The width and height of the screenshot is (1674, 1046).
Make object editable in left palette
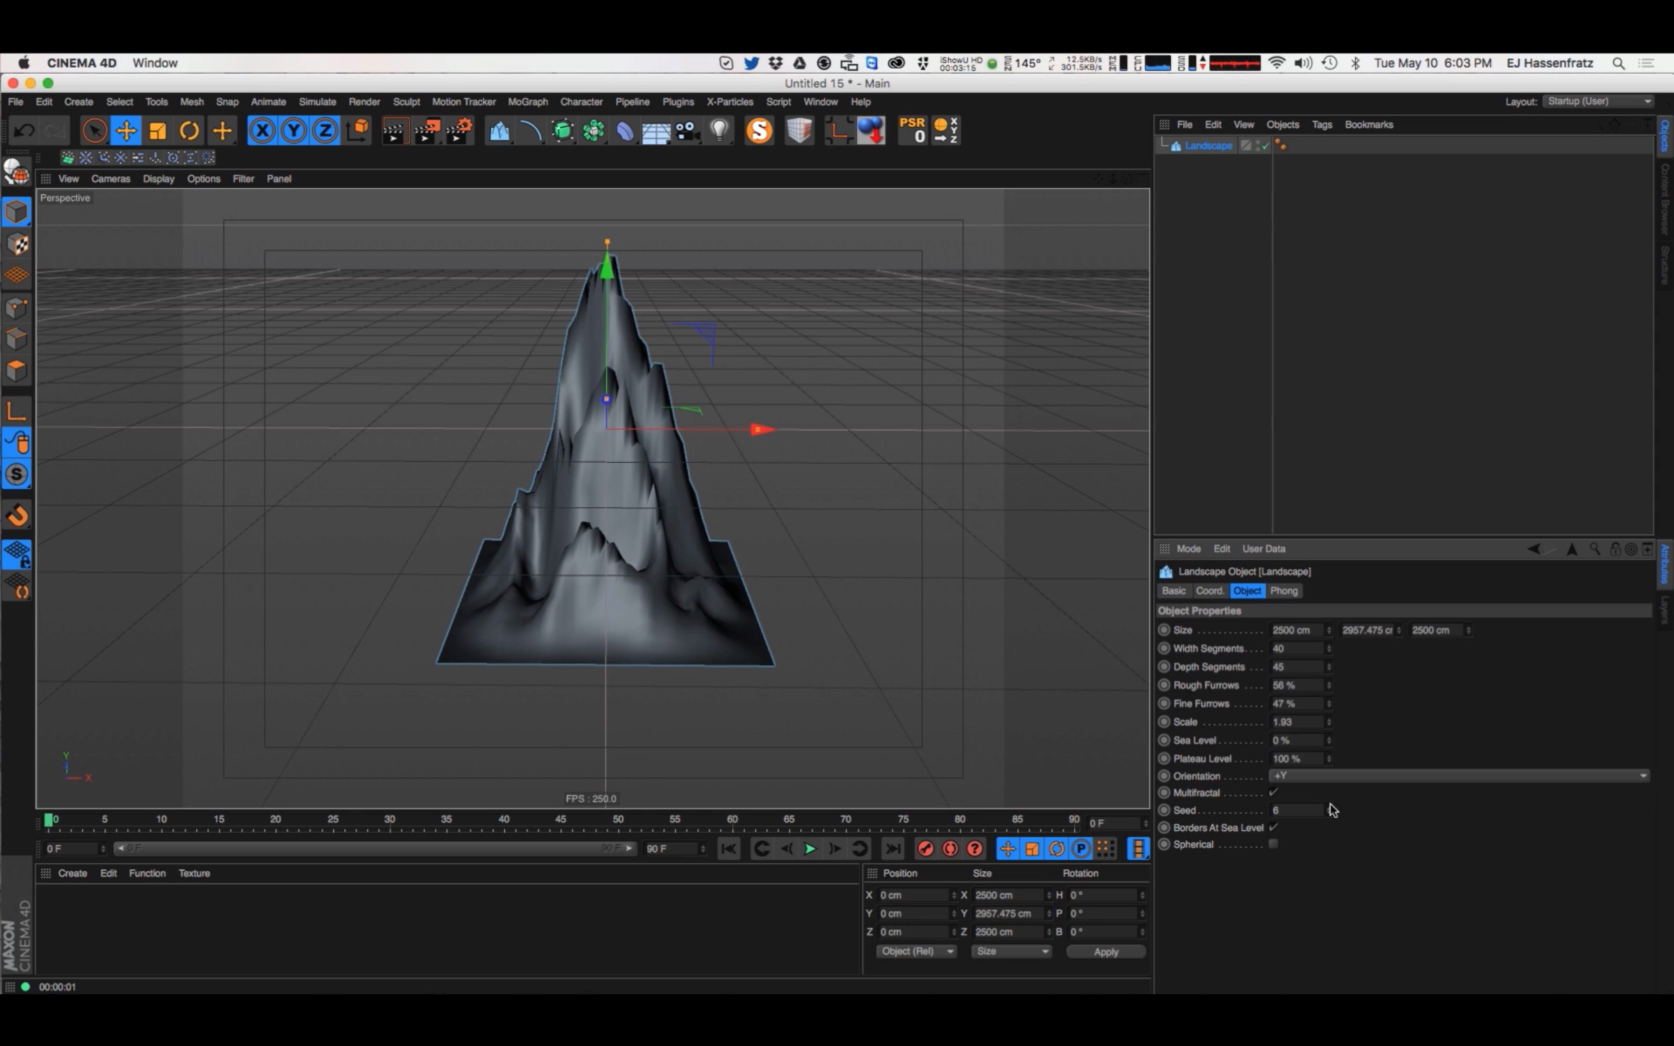(16, 172)
